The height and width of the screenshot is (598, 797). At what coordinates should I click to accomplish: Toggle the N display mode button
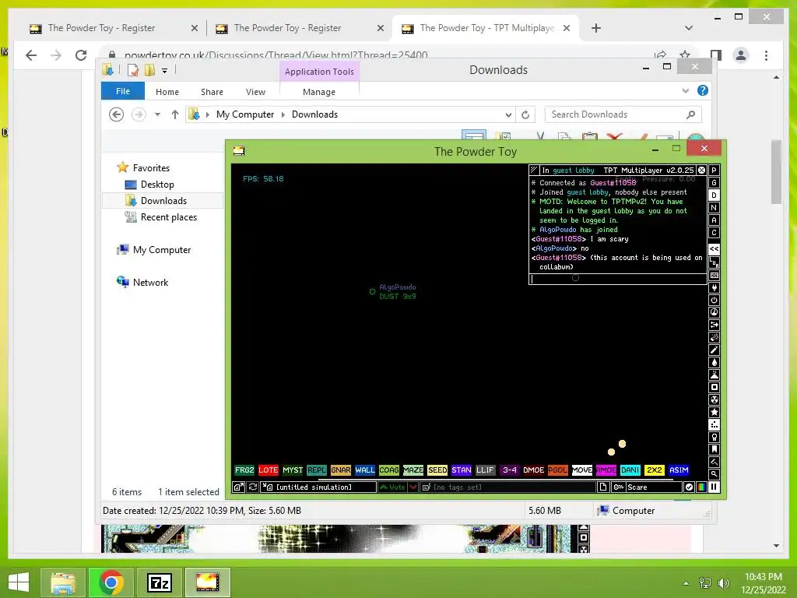(x=714, y=207)
